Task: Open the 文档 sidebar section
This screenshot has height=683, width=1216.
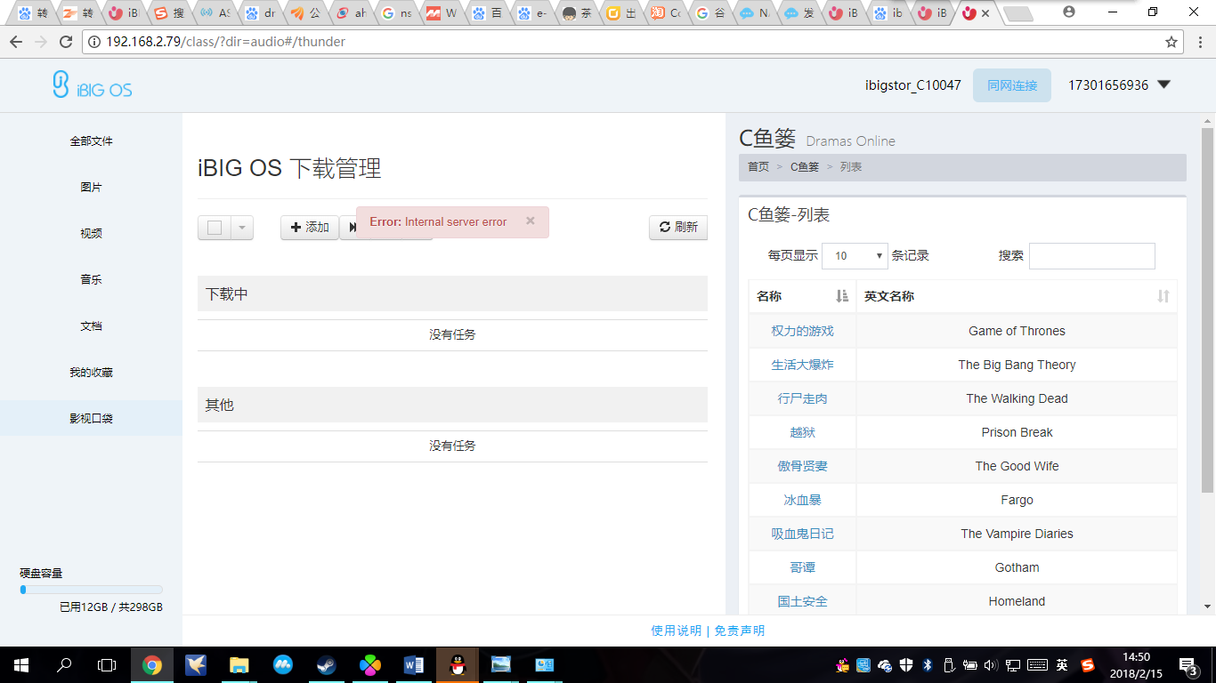Action: coord(91,325)
